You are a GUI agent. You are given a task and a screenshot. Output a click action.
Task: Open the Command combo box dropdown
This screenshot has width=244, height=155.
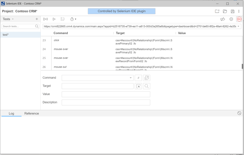(x=131, y=78)
